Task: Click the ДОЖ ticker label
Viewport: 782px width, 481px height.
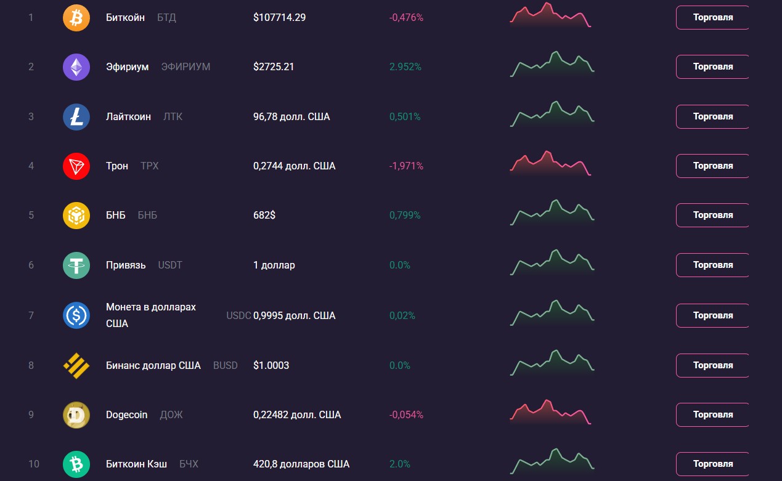Action: coord(171,414)
